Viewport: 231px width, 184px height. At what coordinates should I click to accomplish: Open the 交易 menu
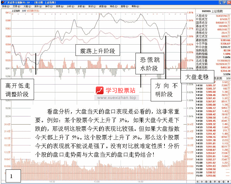click(16, 6)
